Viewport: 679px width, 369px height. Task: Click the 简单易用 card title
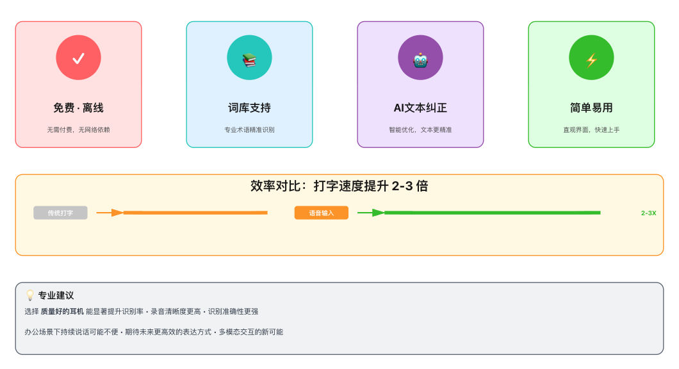click(591, 108)
